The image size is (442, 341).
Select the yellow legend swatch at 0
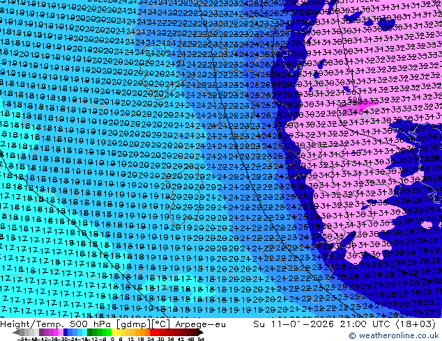pos(114,333)
